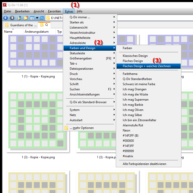Image resolution: width=193 pixels, height=193 pixels.
Task: Click ... mehr Optionen entry
Action: [90, 128]
